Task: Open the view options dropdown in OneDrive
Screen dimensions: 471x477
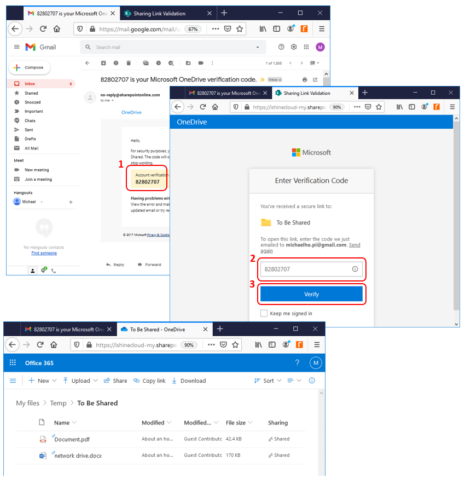Action: pyautogui.click(x=294, y=381)
